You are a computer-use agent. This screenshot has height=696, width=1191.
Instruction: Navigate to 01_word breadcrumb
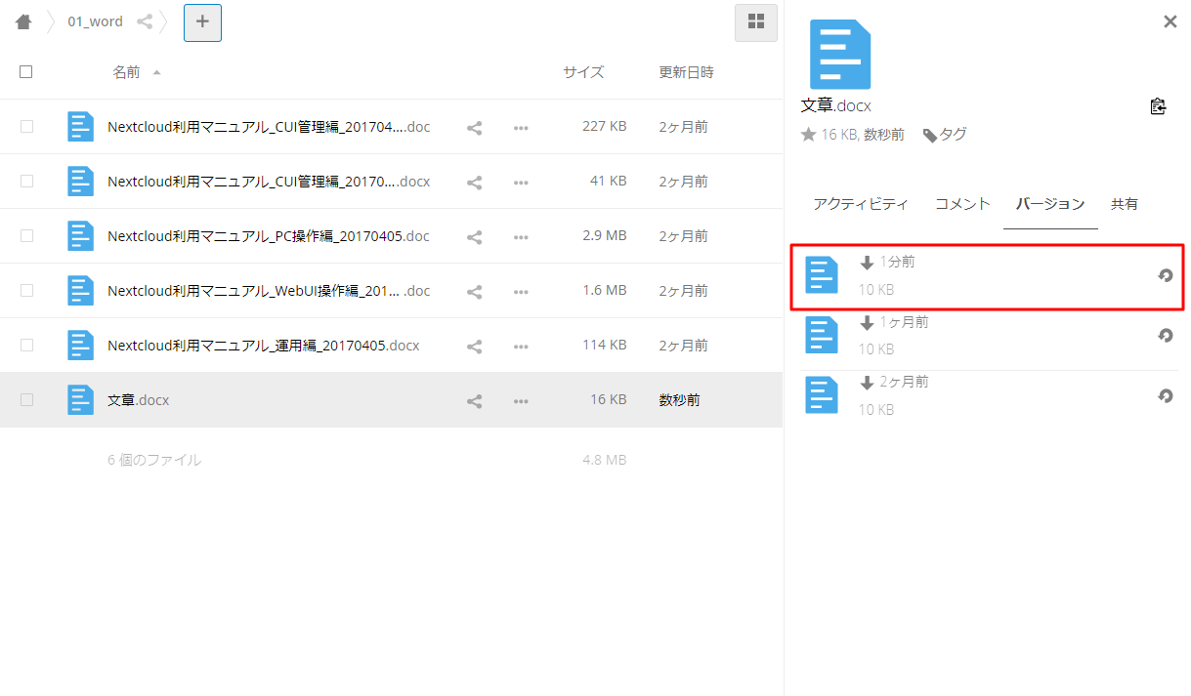click(95, 21)
